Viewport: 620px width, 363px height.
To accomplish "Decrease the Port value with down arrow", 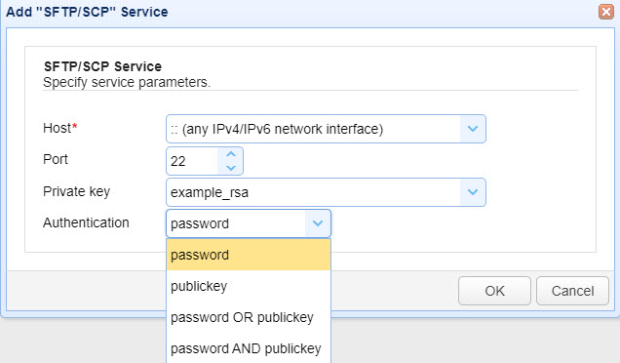I will (231, 168).
